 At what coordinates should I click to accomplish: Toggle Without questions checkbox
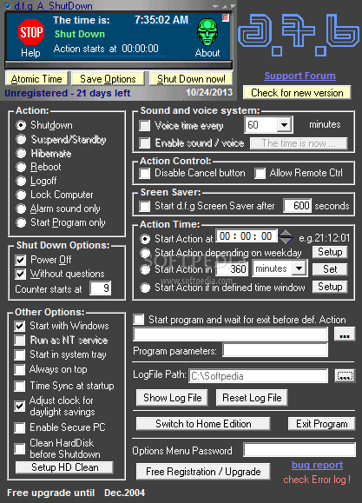point(21,274)
